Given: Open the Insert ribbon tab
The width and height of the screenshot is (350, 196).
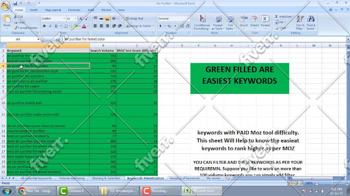Looking at the screenshot, I should (33, 10).
